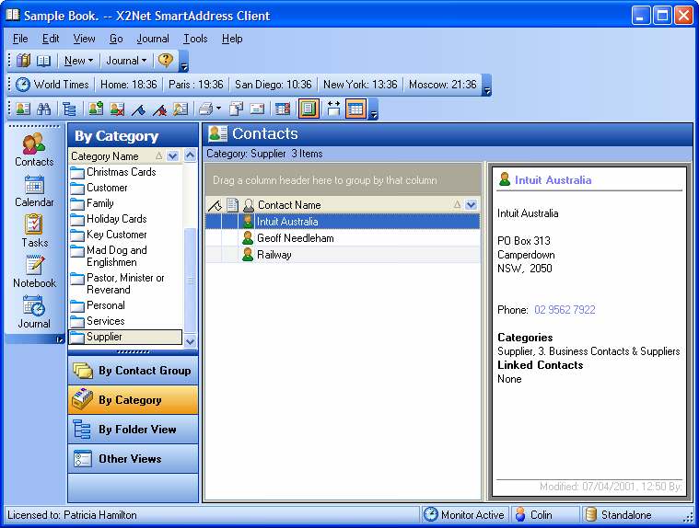This screenshot has height=528, width=699.
Task: Click the blue flag contact icon
Action: pyautogui.click(x=138, y=109)
